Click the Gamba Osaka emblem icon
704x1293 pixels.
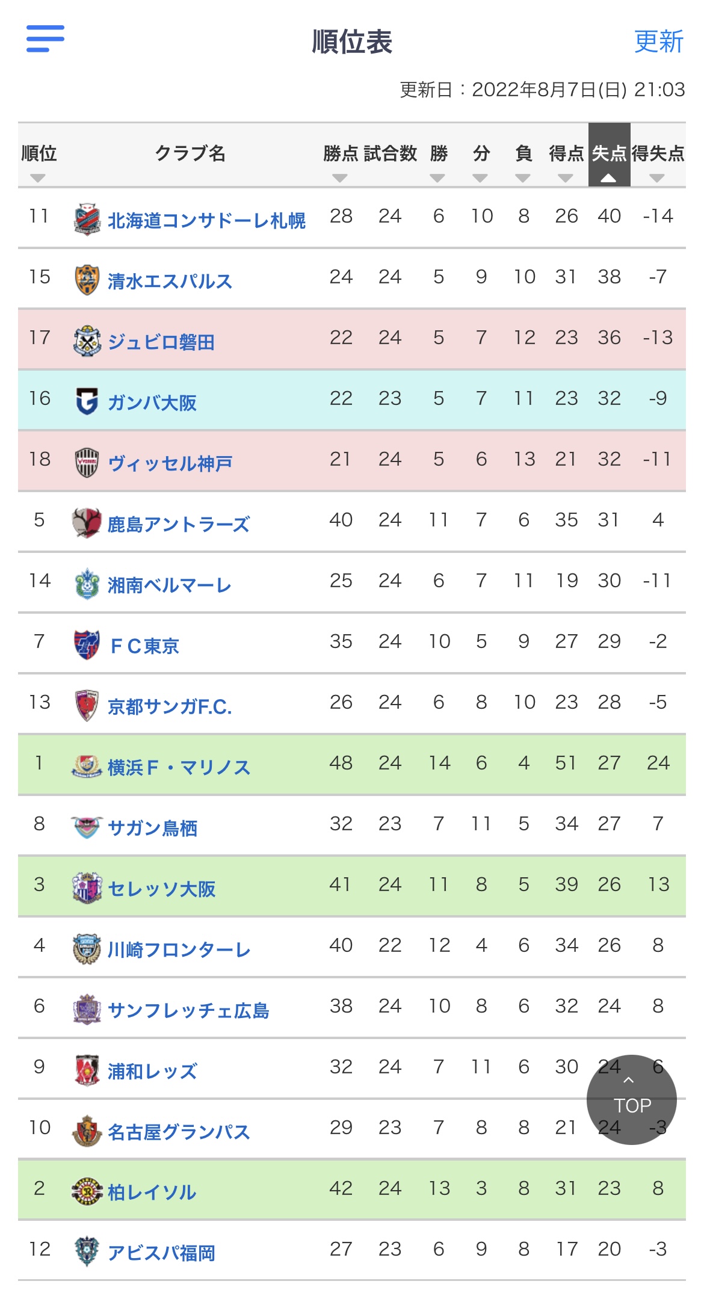pyautogui.click(x=87, y=401)
